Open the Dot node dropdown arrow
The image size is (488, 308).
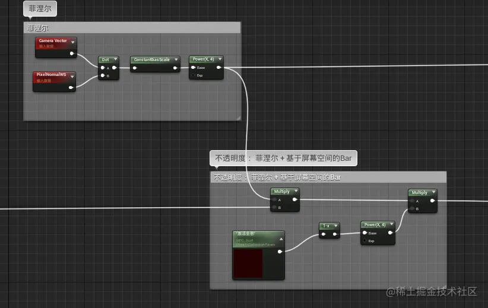pos(115,59)
